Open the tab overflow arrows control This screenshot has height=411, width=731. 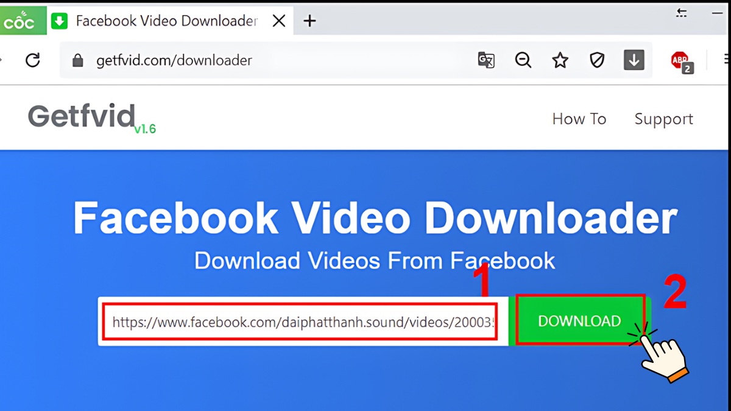681,12
